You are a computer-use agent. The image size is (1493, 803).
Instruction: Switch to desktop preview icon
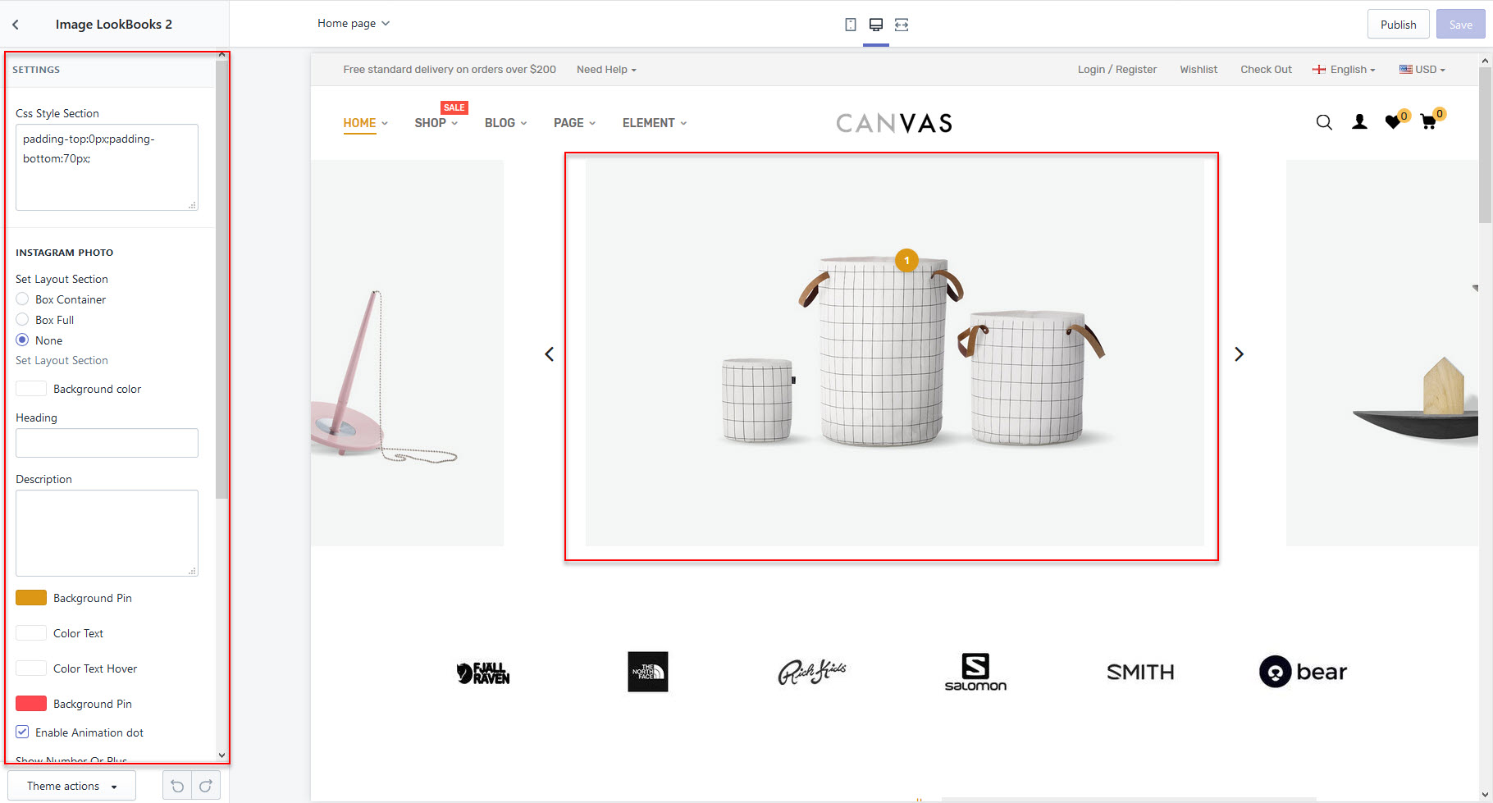point(876,25)
